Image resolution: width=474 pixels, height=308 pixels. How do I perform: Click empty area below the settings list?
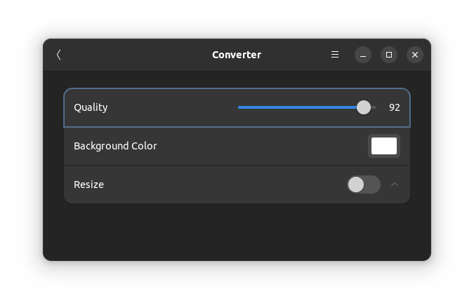click(237, 232)
